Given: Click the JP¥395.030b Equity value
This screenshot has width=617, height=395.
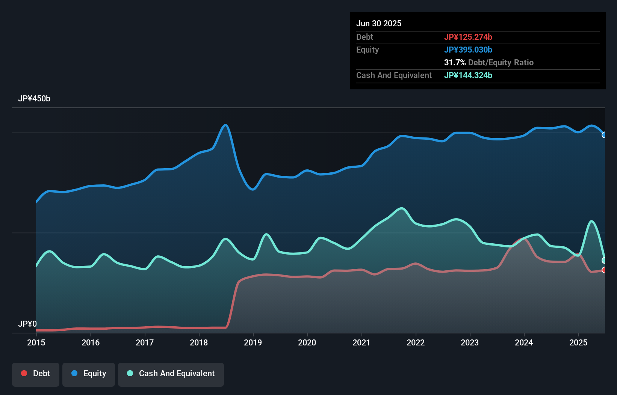Looking at the screenshot, I should (469, 50).
